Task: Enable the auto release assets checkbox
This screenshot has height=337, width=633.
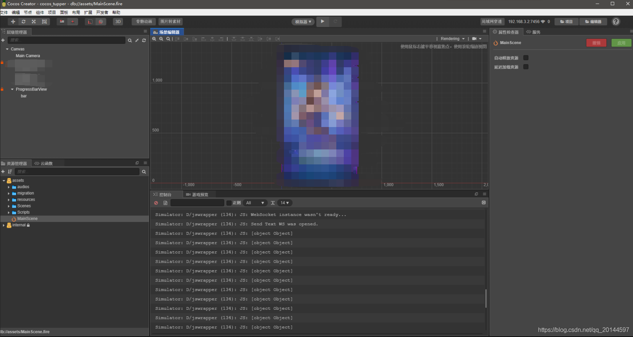Action: click(x=526, y=58)
